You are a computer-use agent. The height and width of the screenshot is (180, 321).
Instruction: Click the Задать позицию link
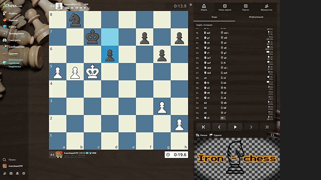(x=204, y=25)
